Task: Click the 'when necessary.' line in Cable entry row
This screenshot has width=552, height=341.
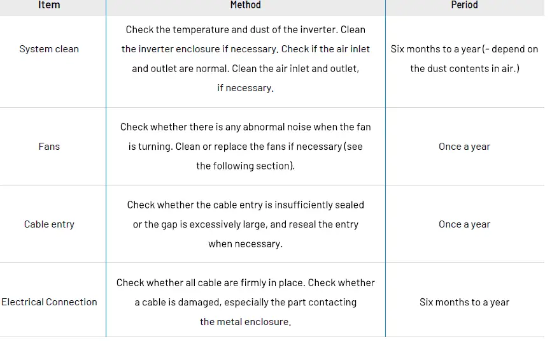Action: [x=245, y=243]
